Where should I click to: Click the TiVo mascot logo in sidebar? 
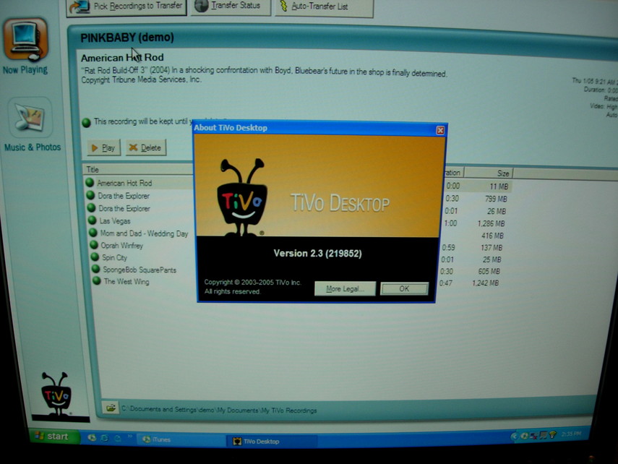click(x=56, y=394)
